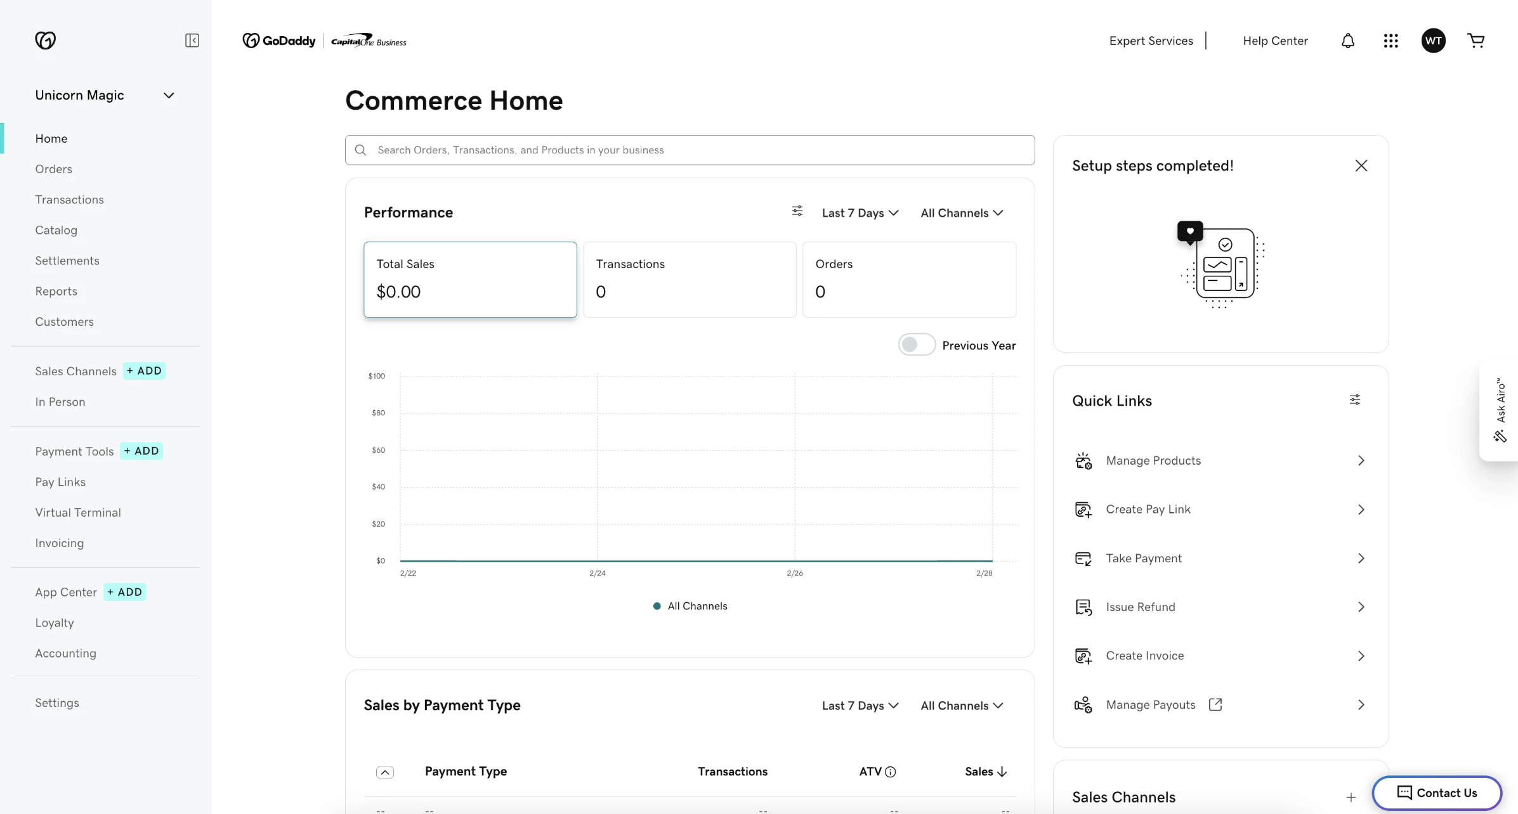1518x814 pixels.
Task: Click the GoDaddy Capital One Business header logo
Action: [x=324, y=41]
